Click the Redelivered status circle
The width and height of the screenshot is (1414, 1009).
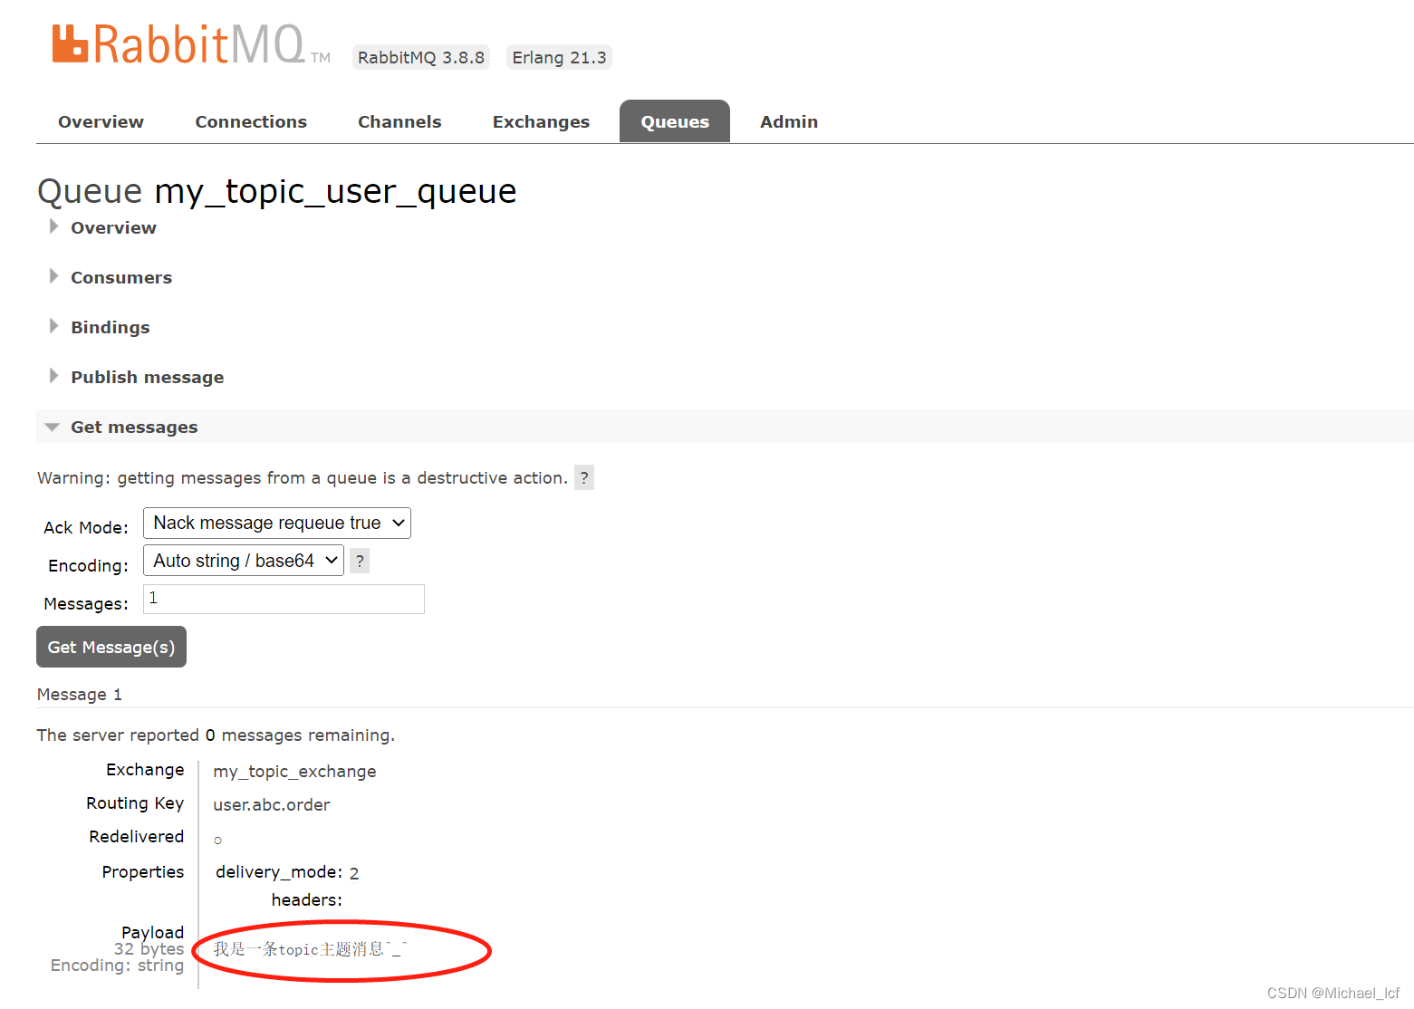[x=217, y=841]
